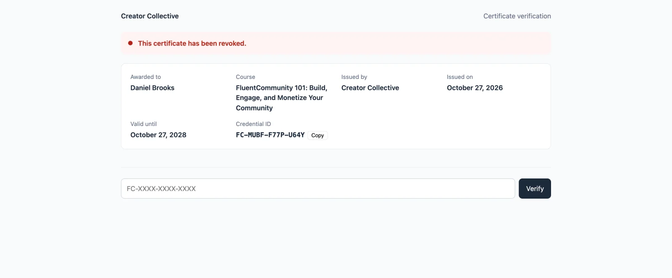Select the FluentCommunity 101 course title
Screen dimensions: 672x278
(281, 98)
